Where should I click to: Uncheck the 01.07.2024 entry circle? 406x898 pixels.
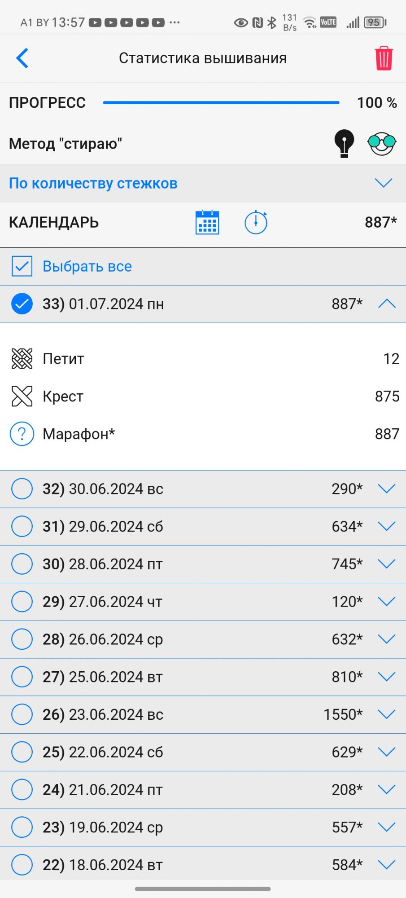coord(22,304)
